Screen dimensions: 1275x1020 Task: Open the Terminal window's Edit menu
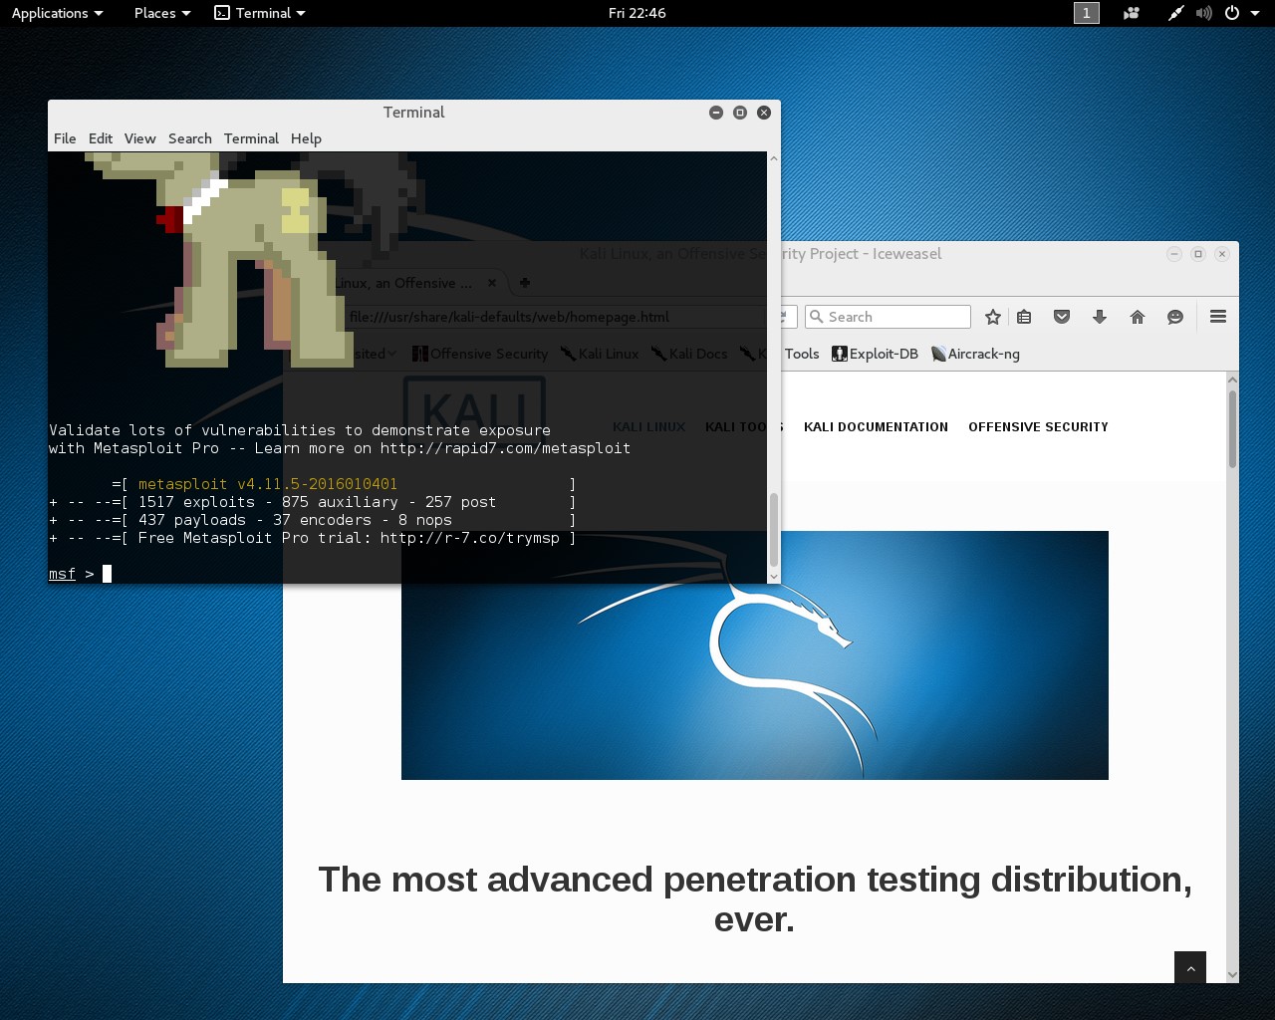coord(100,138)
